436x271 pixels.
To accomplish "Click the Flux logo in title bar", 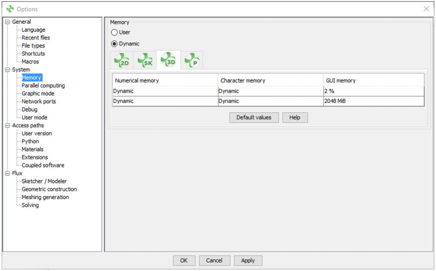I will point(10,9).
